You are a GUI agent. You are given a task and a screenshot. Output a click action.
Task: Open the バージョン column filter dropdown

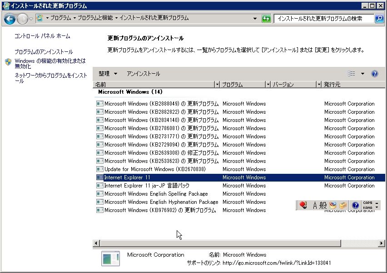pyautogui.click(x=319, y=85)
